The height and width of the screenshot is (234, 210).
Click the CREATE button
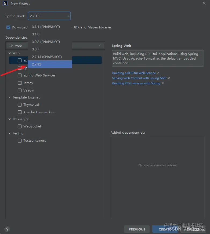[165, 229]
